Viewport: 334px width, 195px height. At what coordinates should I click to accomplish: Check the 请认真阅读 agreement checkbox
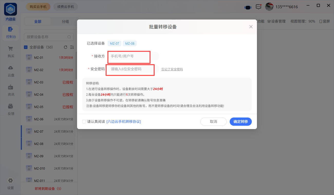84,122
